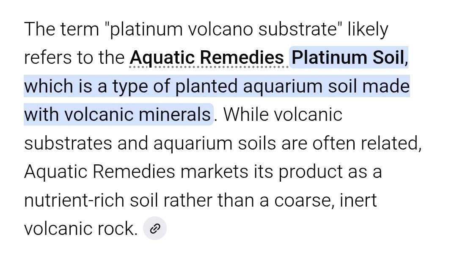
Task: Click 'refers to the' text
Action: pos(74,58)
